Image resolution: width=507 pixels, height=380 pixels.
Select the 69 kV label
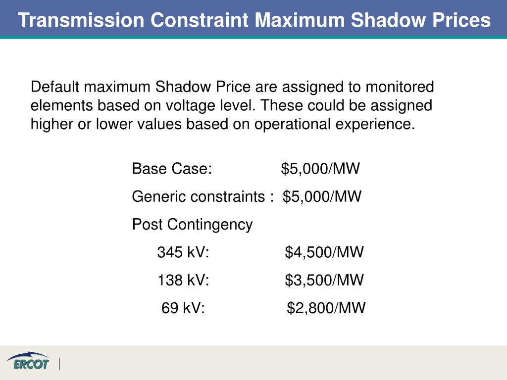[183, 308]
